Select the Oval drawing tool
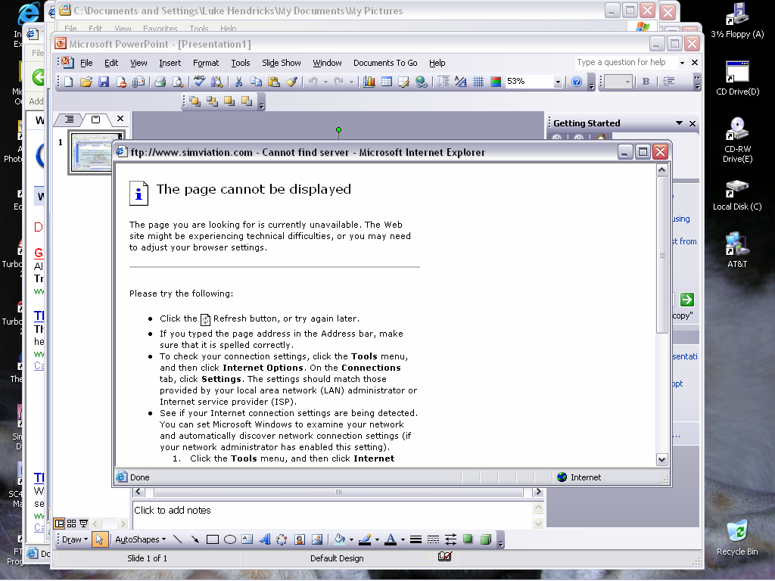The width and height of the screenshot is (775, 581). 230,539
